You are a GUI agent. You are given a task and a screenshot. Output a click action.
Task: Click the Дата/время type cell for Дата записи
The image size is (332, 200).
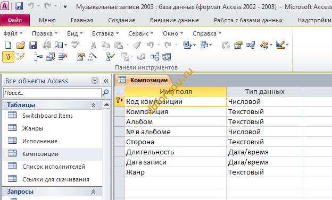[x=264, y=162]
